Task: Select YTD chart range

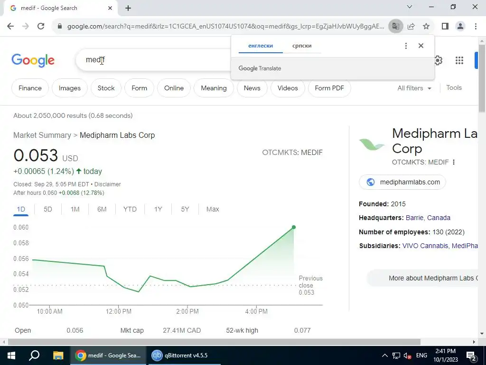Action: (x=130, y=209)
